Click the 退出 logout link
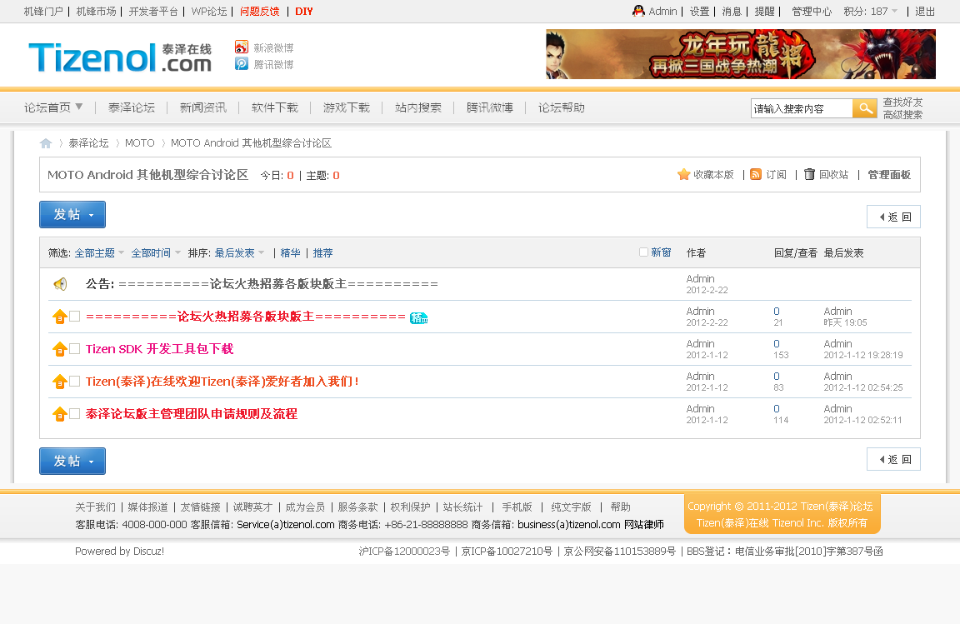Viewport: 960px width, 624px height. [924, 11]
